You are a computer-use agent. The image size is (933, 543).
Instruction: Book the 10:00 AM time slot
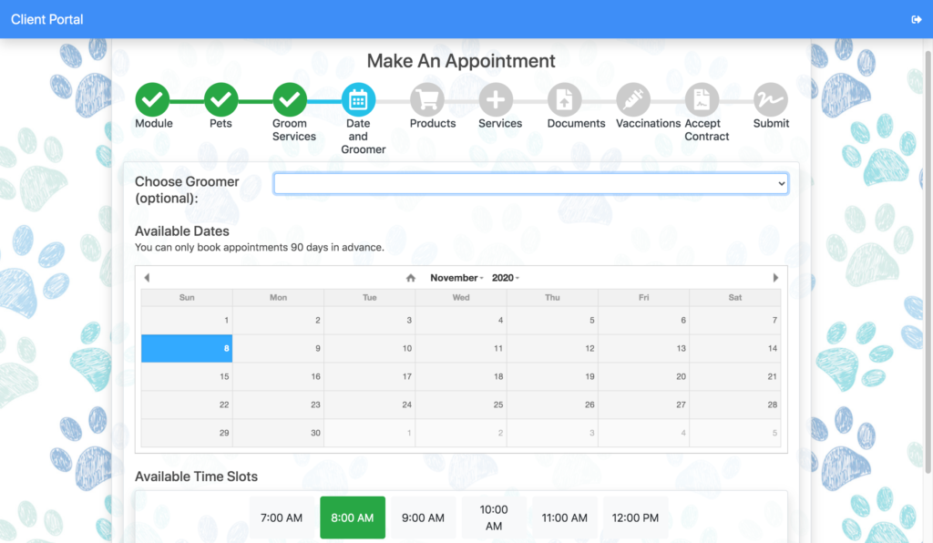494,517
